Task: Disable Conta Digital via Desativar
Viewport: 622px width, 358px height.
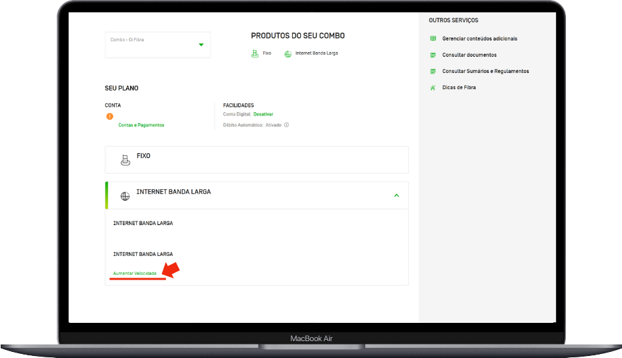Action: point(263,114)
